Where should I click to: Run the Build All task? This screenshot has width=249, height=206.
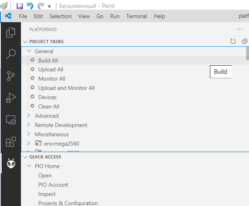point(48,60)
